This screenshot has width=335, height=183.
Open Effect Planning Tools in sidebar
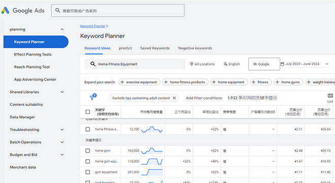click(x=33, y=54)
